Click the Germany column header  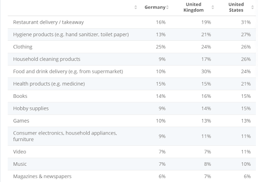click(x=155, y=7)
